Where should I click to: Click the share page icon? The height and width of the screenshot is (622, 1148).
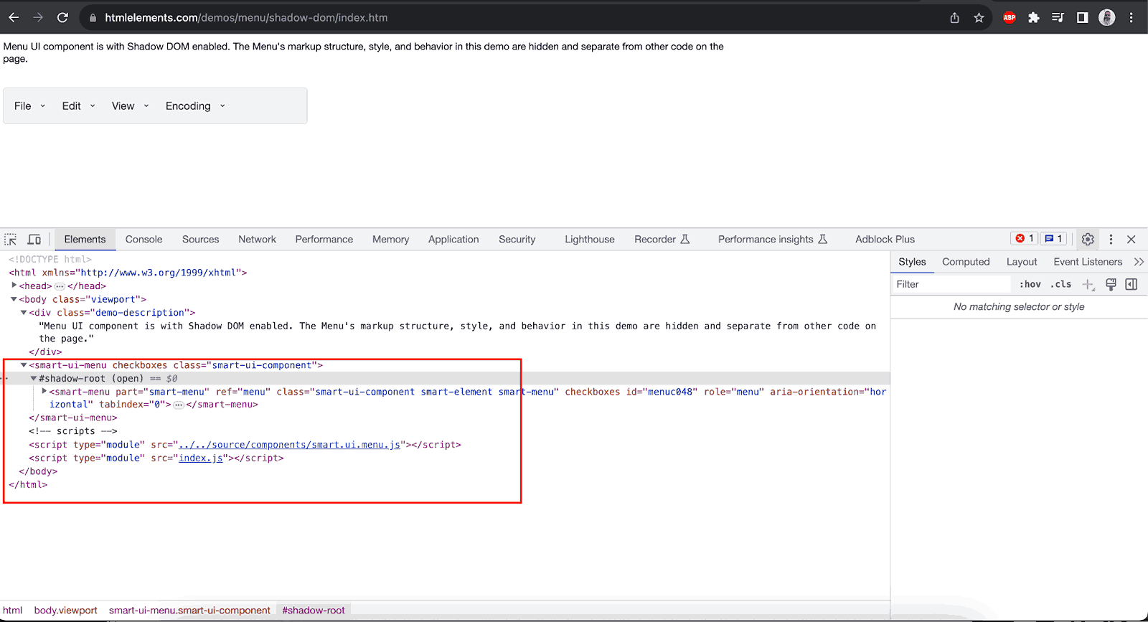[954, 18]
